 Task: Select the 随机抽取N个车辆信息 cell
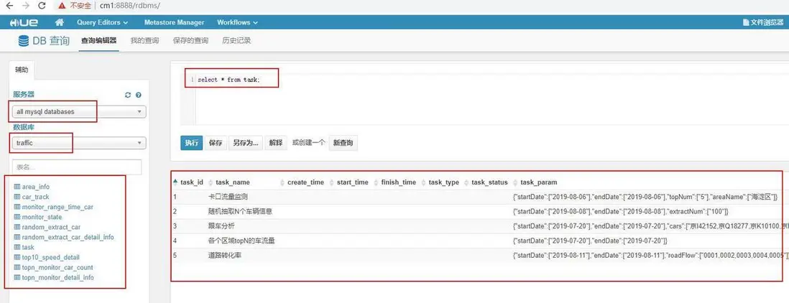(240, 211)
